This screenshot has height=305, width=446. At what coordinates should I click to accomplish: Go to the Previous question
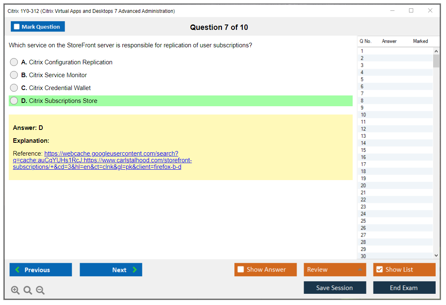point(41,270)
